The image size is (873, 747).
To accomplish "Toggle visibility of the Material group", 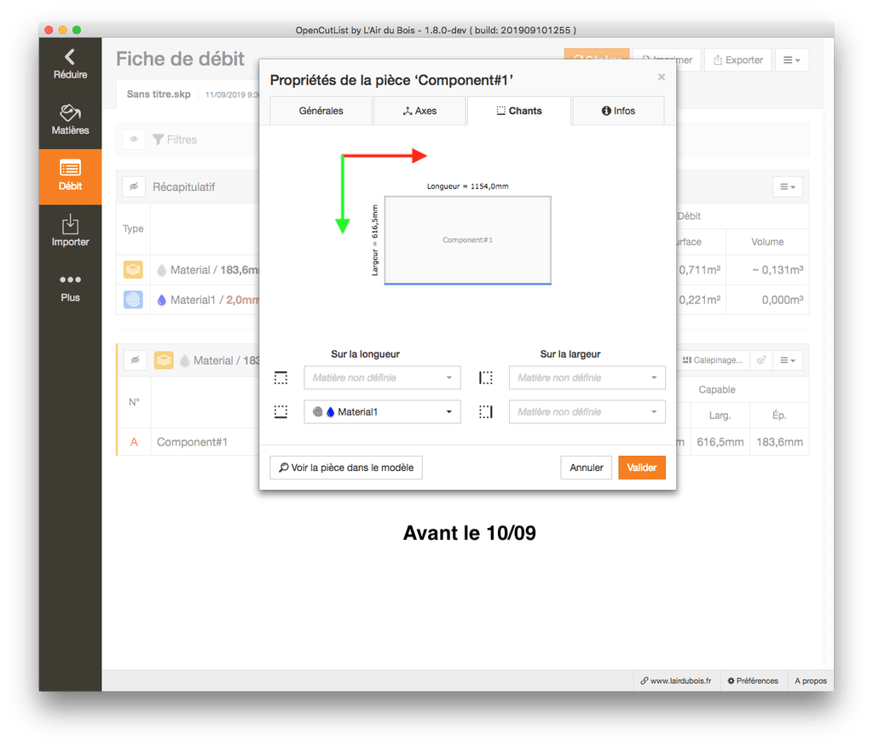I will coord(136,360).
